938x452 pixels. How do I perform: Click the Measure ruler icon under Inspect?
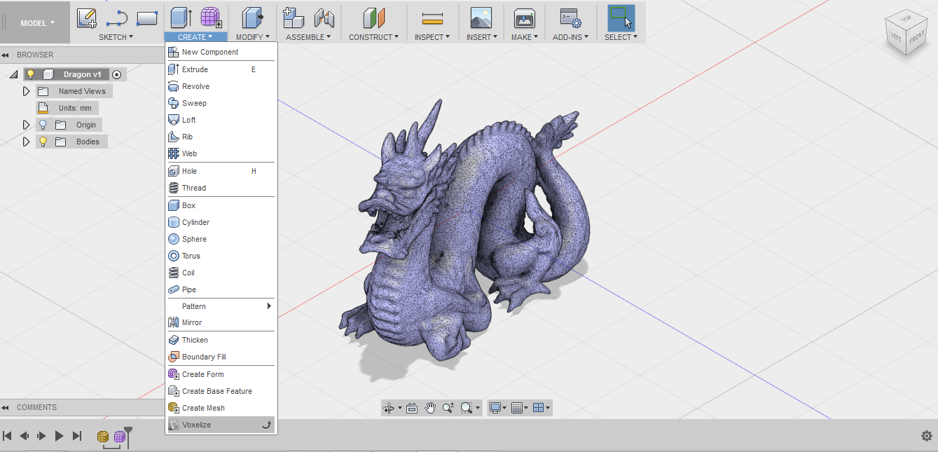[x=433, y=18]
